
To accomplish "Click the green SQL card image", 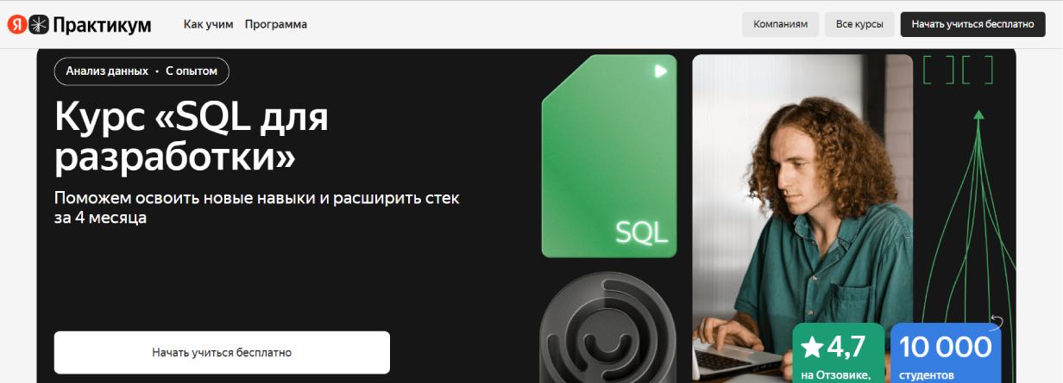I will (608, 156).
